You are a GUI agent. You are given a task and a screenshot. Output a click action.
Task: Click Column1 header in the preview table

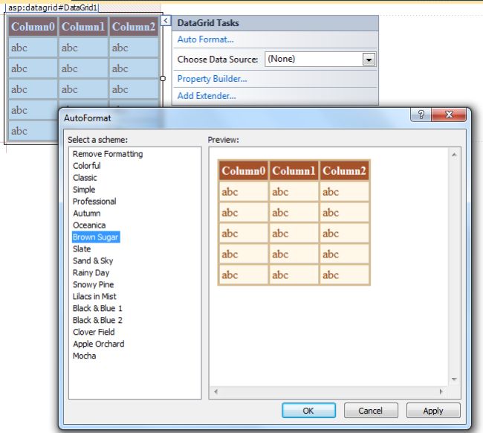(294, 170)
